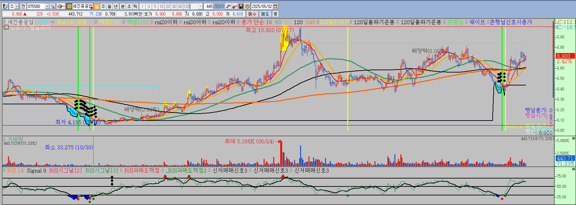The height and width of the screenshot is (205, 576).
Task: Select the 초 second chart tab
Action: click(129, 6)
